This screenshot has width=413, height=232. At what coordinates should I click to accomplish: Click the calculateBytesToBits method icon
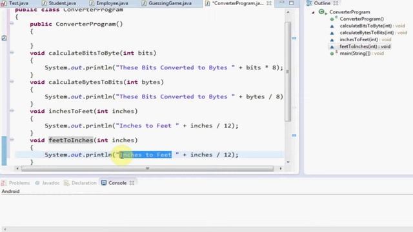[x=332, y=33]
